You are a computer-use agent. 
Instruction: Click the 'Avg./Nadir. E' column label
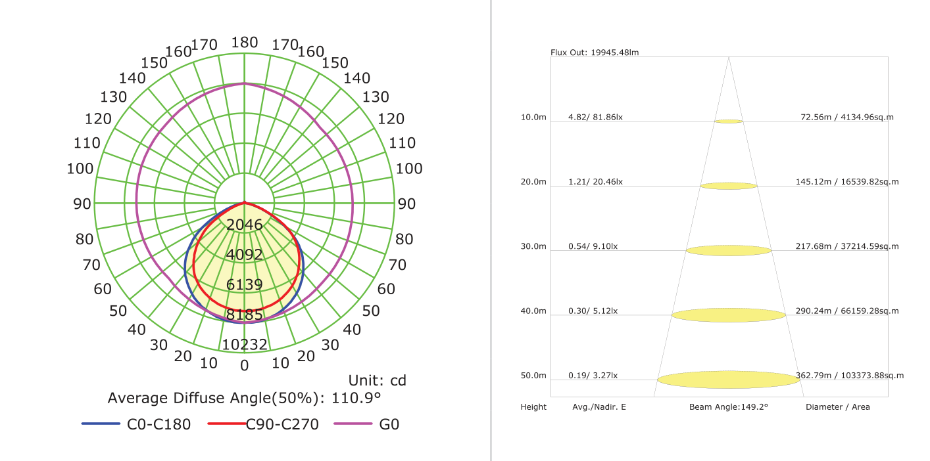click(599, 407)
